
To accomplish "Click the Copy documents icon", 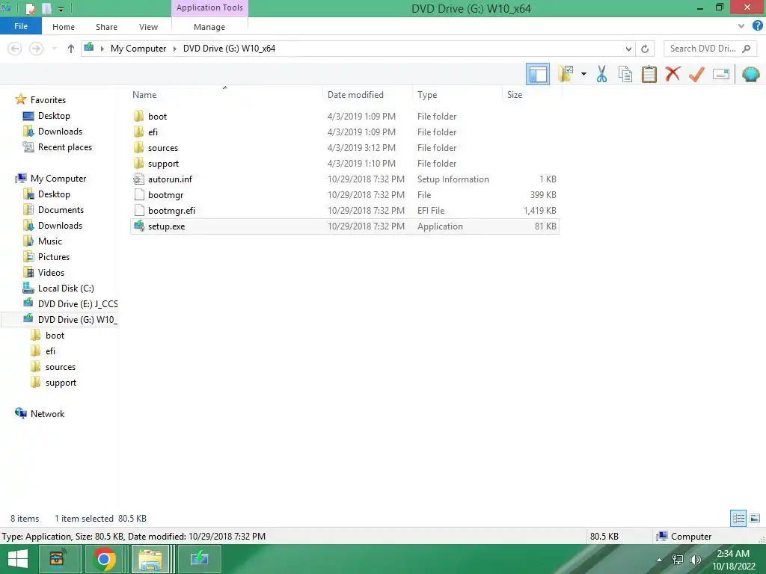I will [625, 74].
